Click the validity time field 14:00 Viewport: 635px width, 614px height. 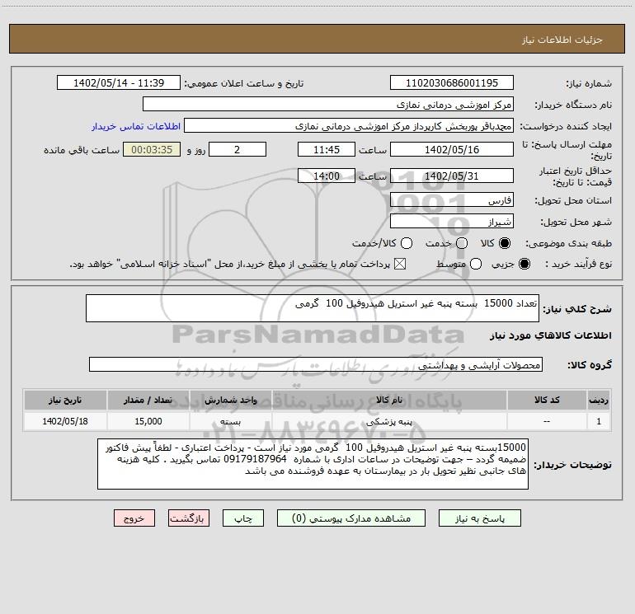pyautogui.click(x=327, y=176)
